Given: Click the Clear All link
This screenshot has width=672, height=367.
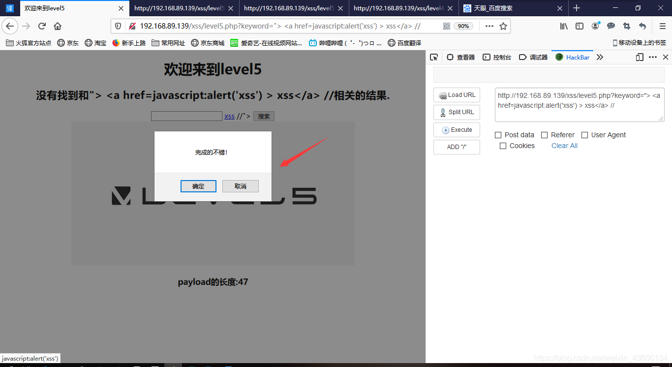Looking at the screenshot, I should pos(564,146).
